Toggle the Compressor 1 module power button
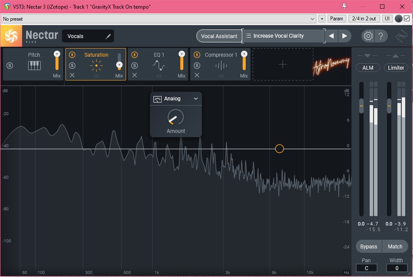Screen dimensions: 413x277 click(x=197, y=55)
